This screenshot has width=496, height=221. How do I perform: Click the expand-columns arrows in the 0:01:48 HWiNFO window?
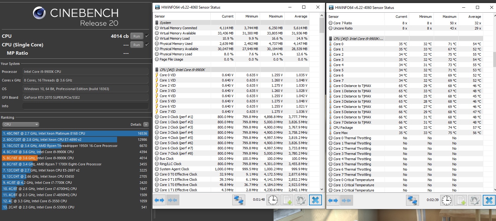(159, 200)
